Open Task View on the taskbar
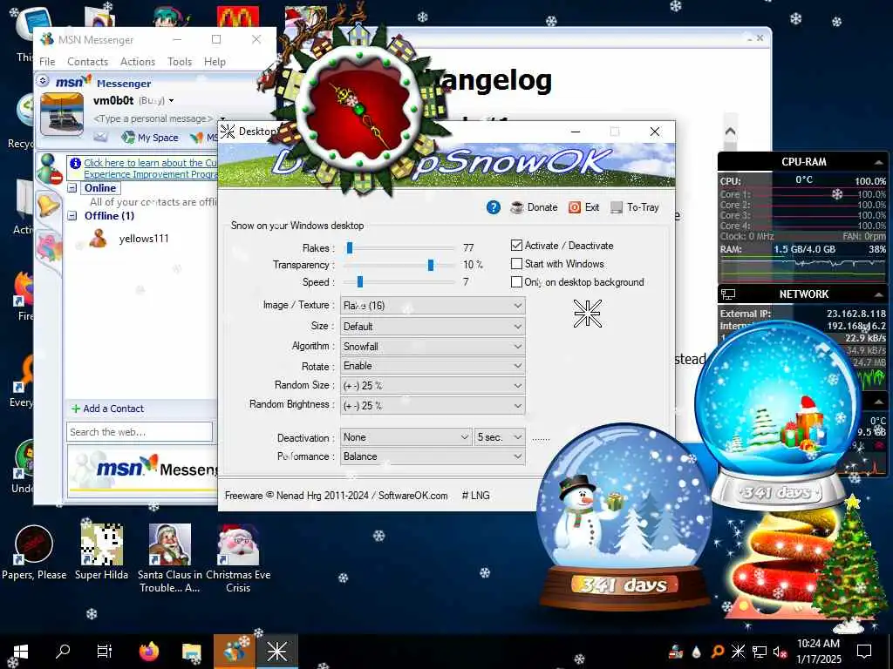 pos(105,652)
